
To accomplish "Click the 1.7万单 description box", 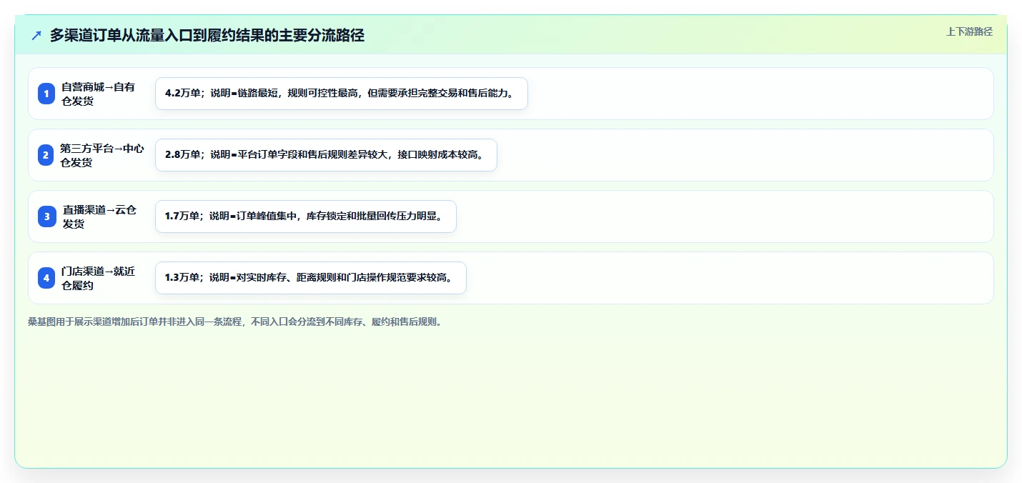I will tap(306, 216).
